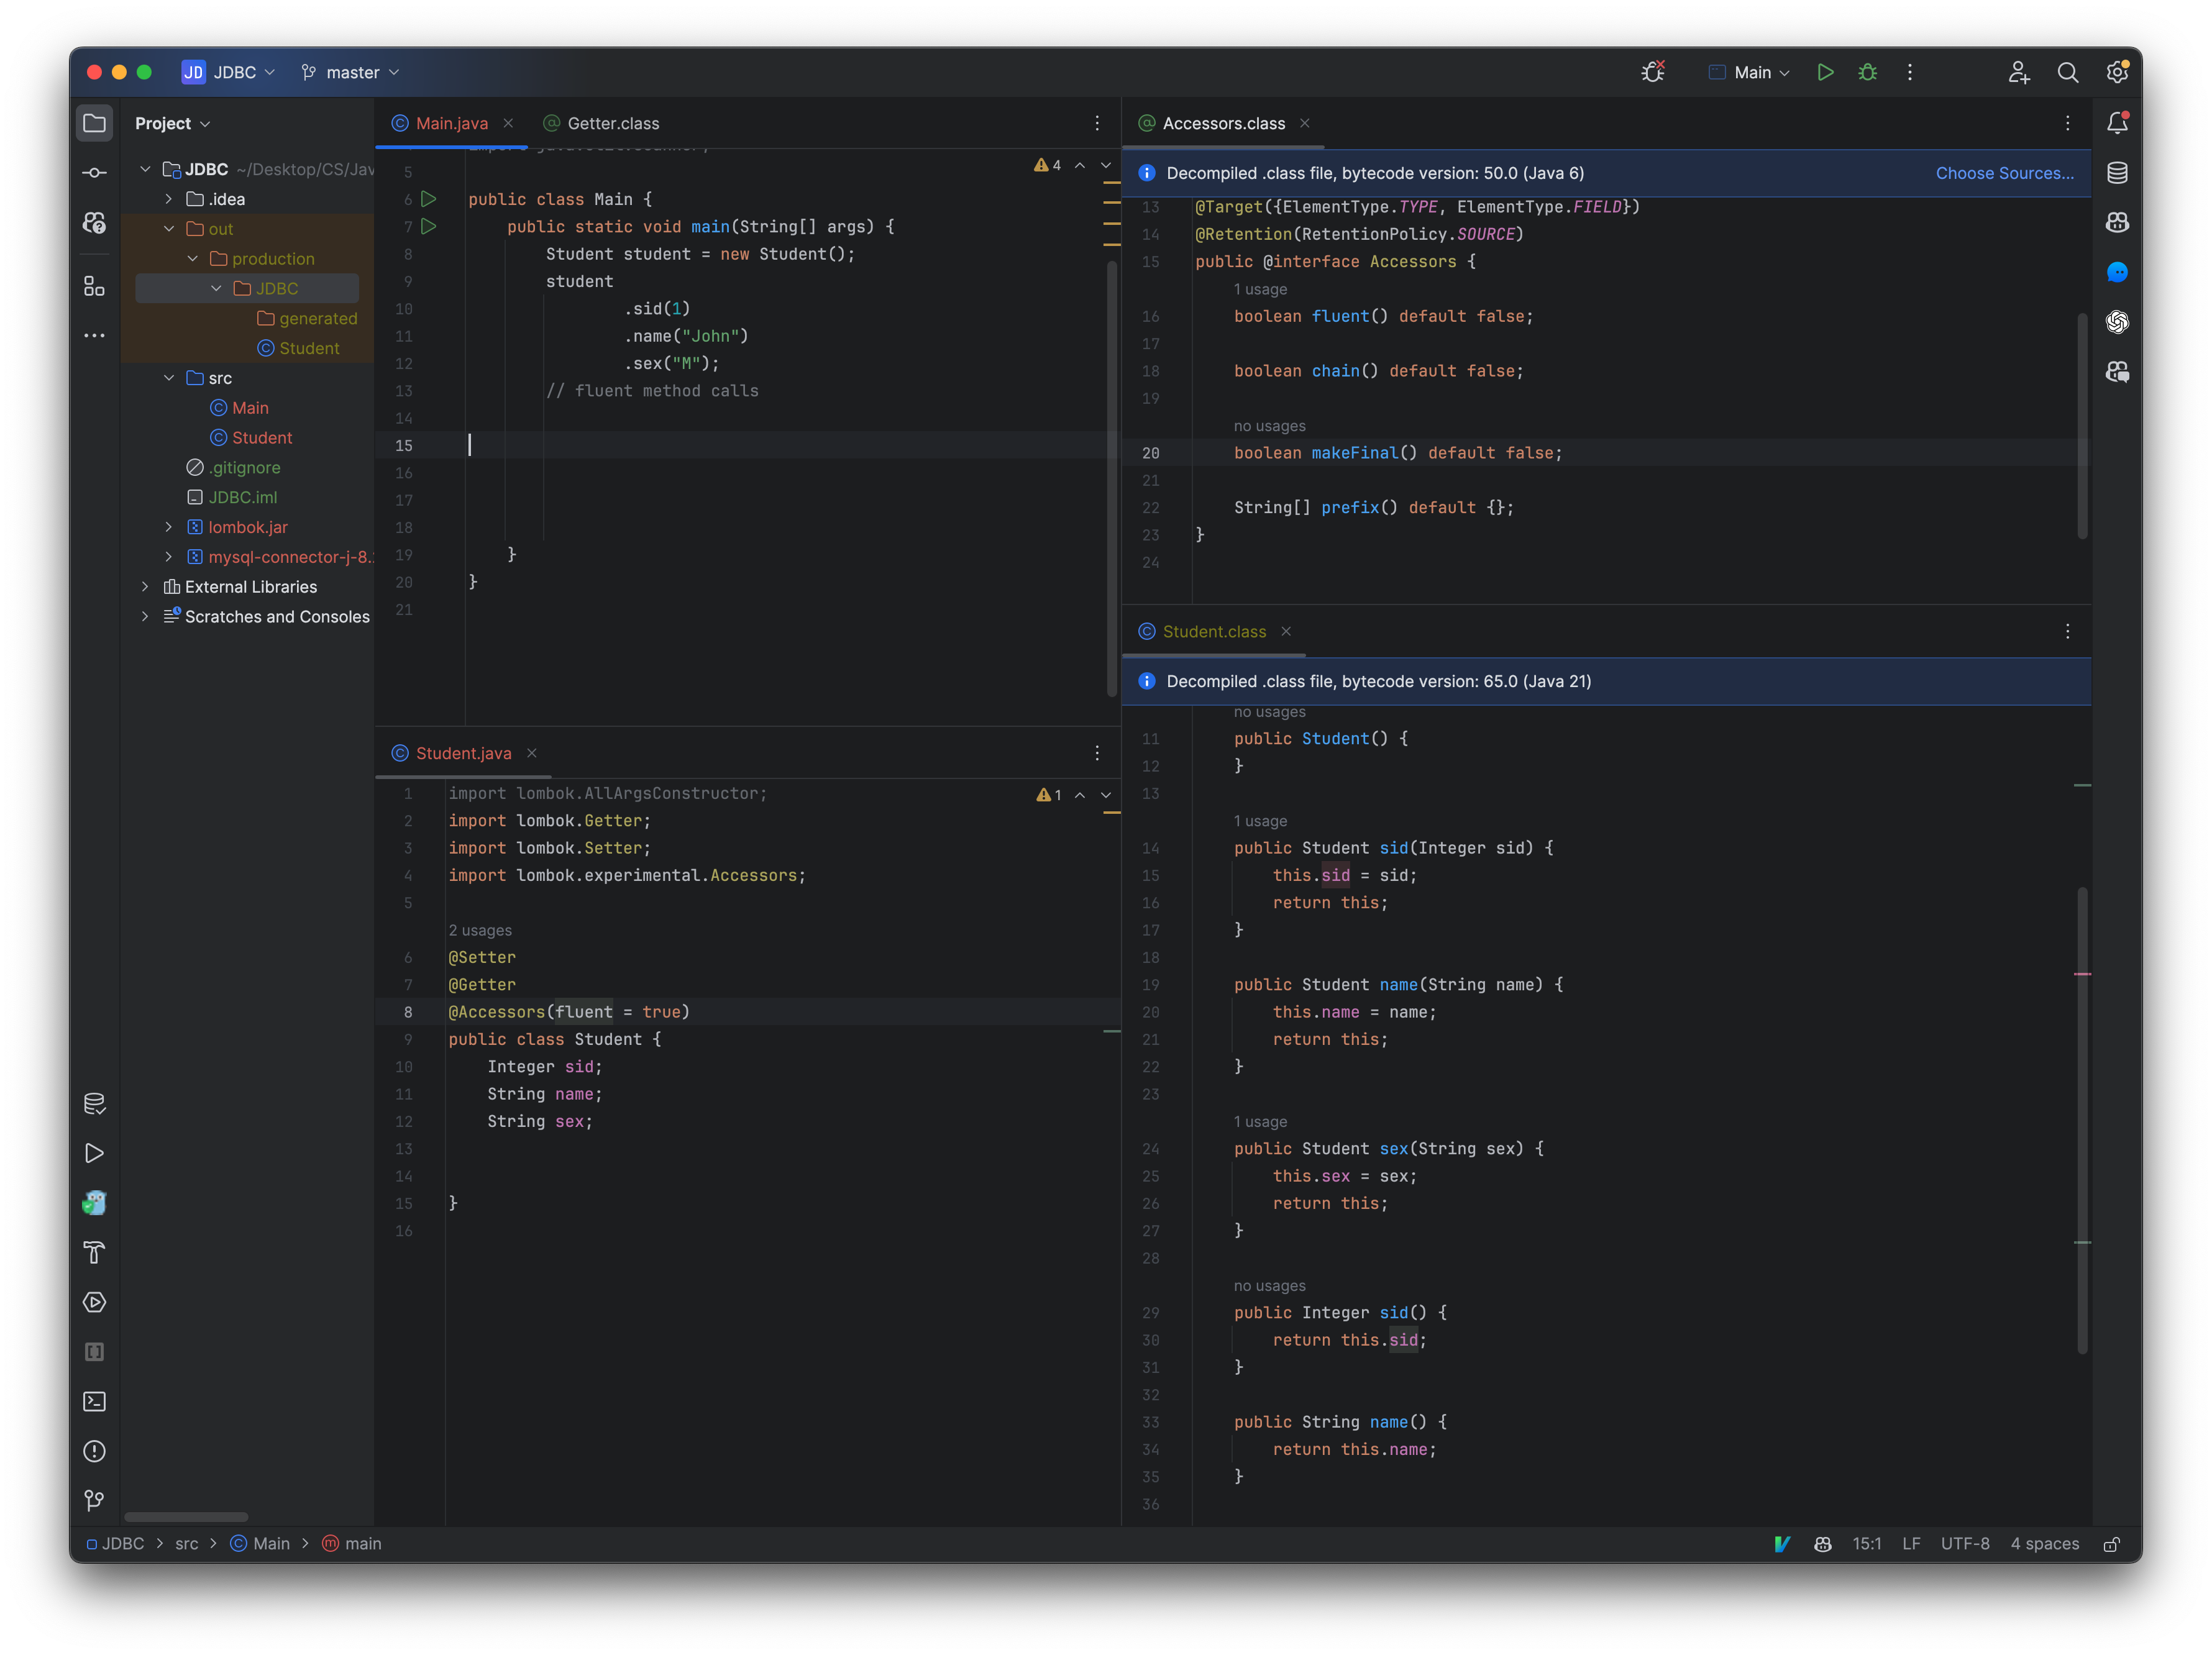Viewport: 2212px width, 1655px height.
Task: Run the Main configuration with the green play icon
Action: 1825,72
